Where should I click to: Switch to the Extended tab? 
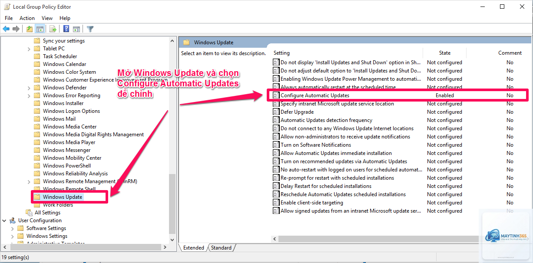pos(194,248)
